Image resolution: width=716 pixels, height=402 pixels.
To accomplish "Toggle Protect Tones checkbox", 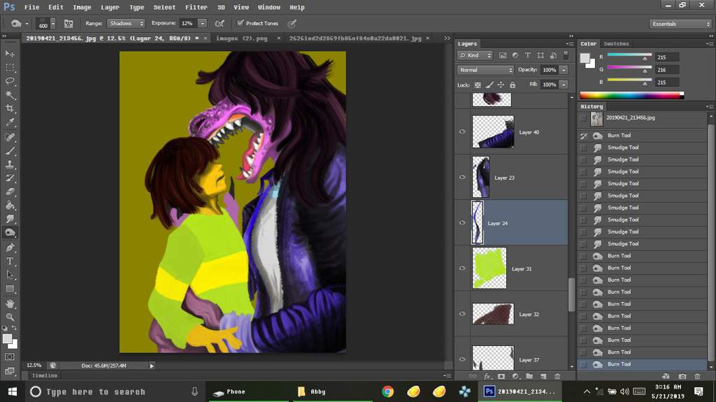I will coord(241,23).
